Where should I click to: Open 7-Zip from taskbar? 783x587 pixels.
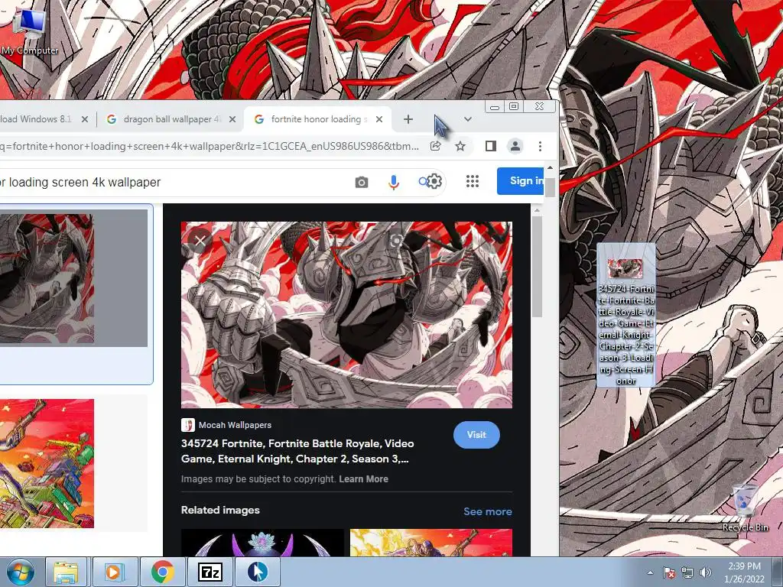[210, 572]
